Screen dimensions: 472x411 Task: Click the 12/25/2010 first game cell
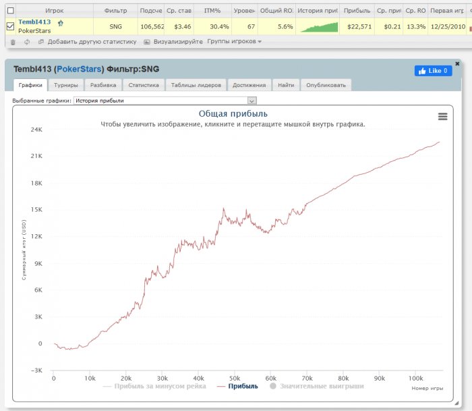point(448,26)
